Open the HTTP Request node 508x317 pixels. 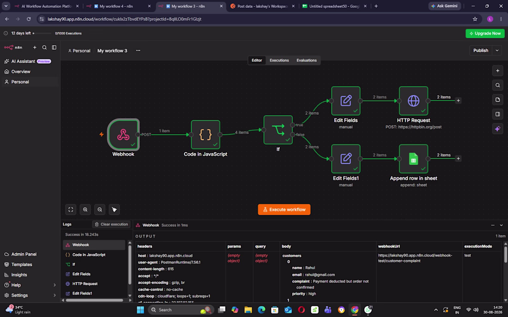(413, 100)
